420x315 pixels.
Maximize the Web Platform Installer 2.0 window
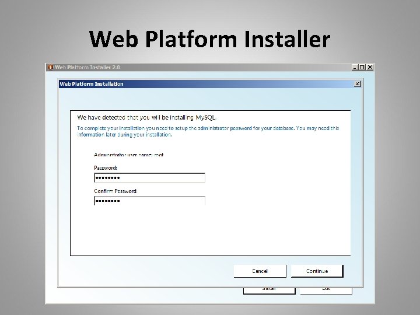(x=362, y=67)
